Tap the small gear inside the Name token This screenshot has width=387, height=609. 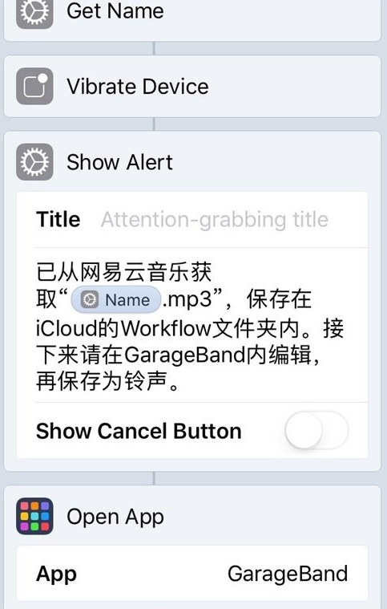(89, 300)
